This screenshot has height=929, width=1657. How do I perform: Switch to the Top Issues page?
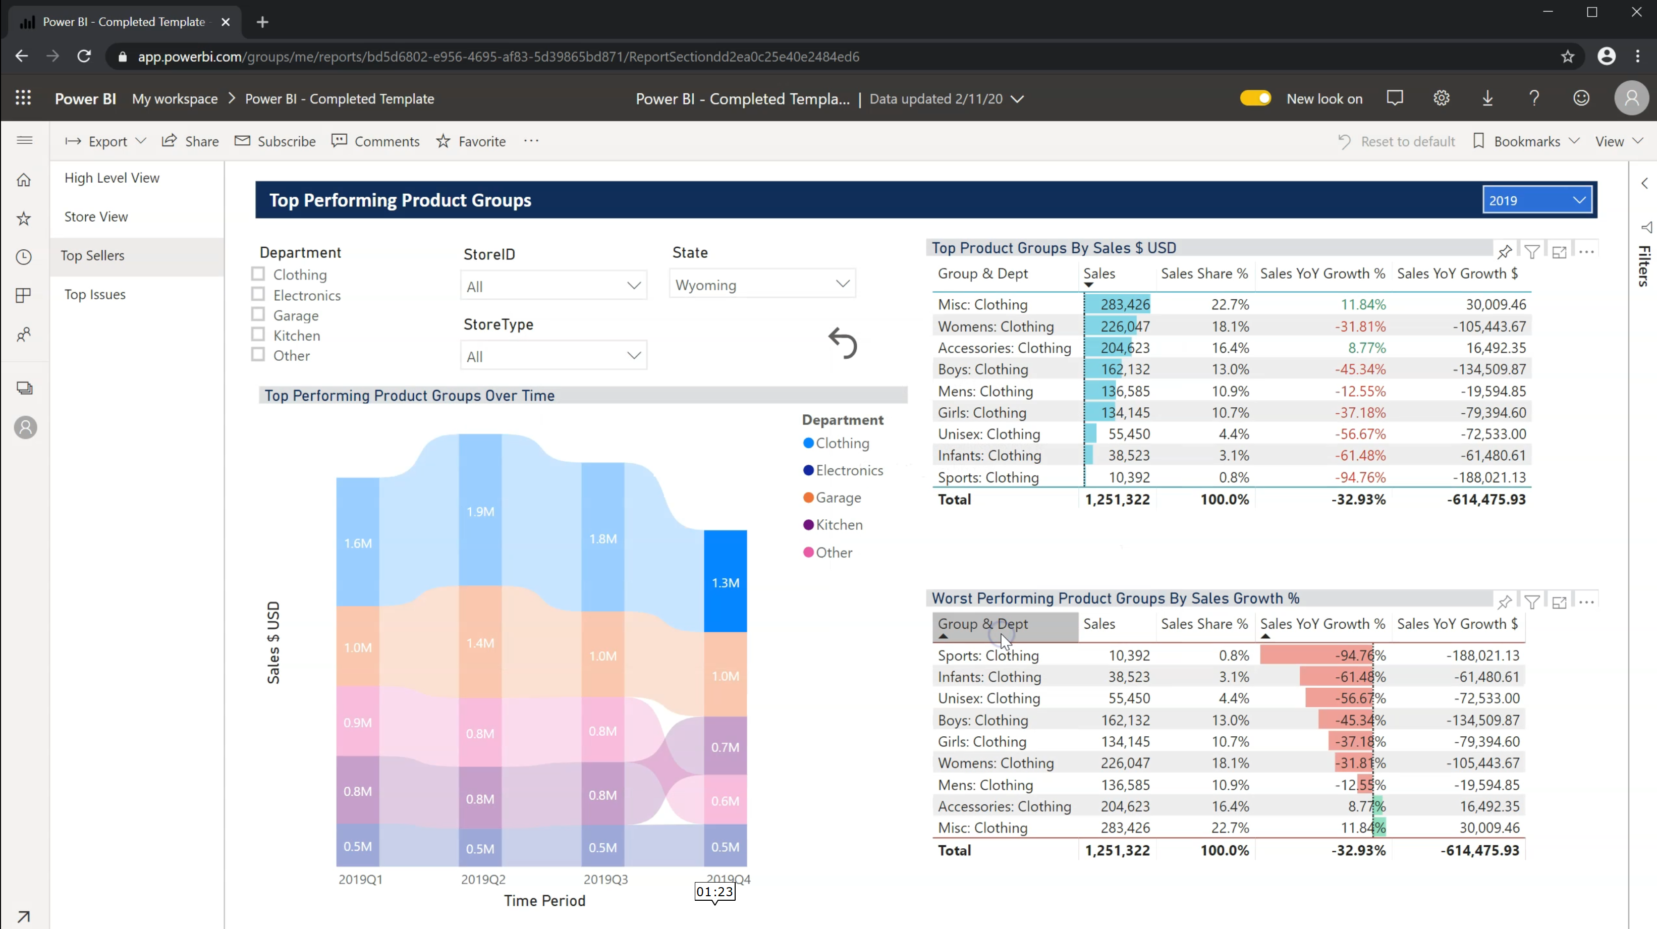coord(94,294)
